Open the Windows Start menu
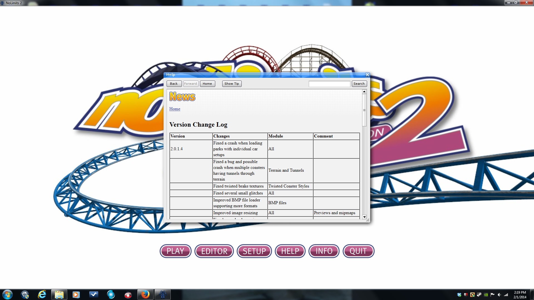 tap(8, 294)
